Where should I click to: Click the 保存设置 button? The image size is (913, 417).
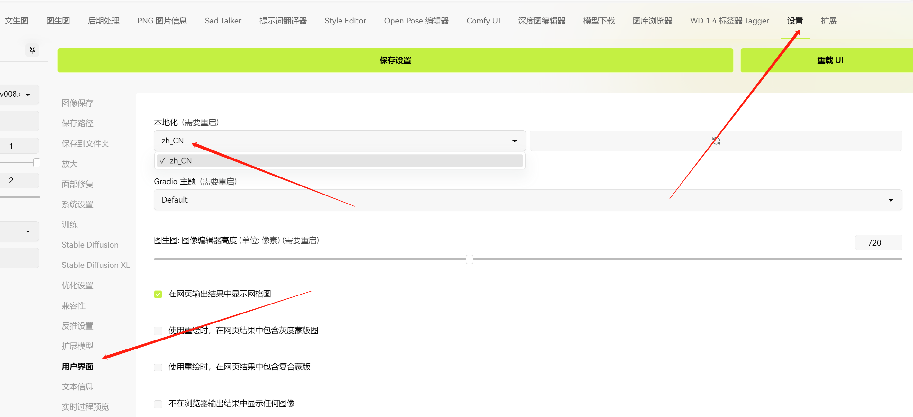click(395, 60)
